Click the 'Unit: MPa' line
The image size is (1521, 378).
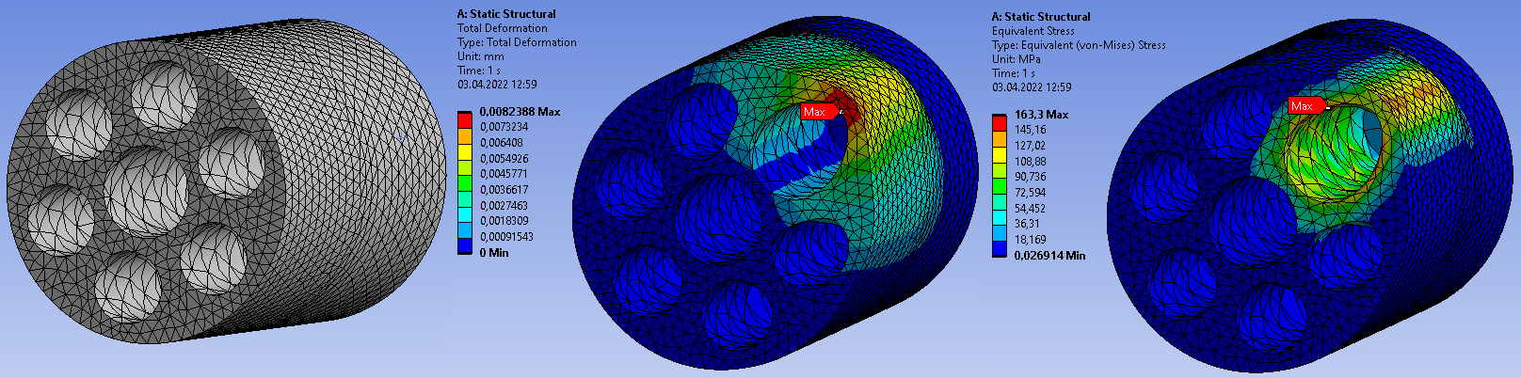[x=1017, y=59]
